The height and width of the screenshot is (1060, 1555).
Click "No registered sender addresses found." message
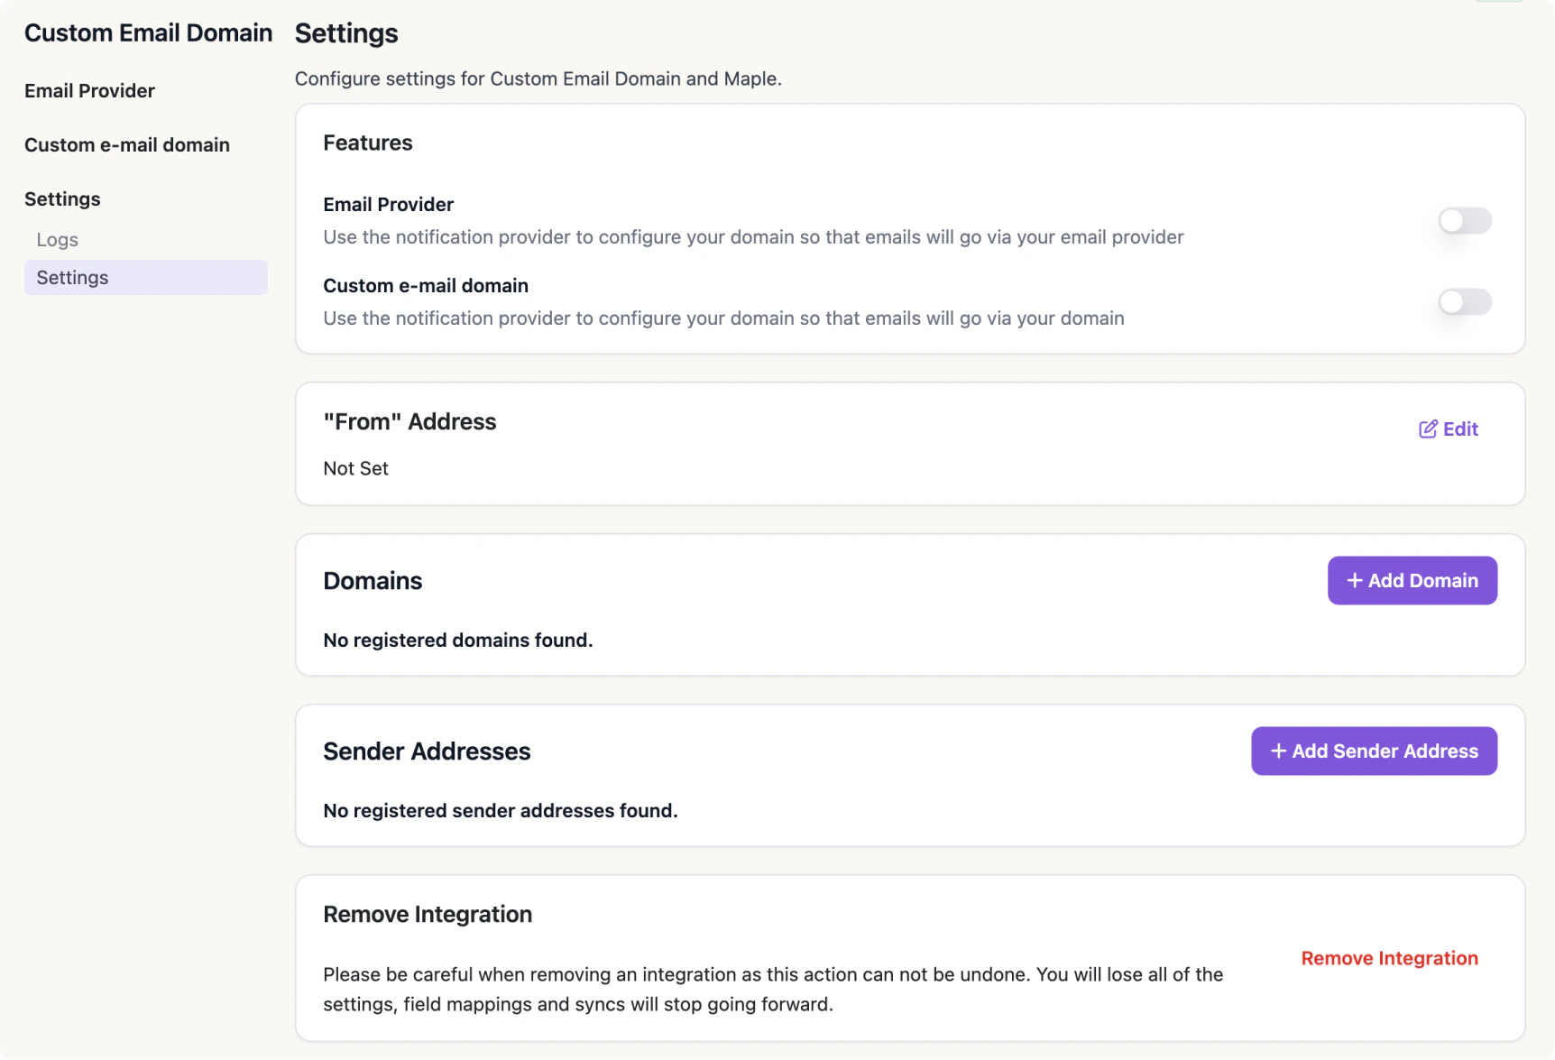click(500, 811)
